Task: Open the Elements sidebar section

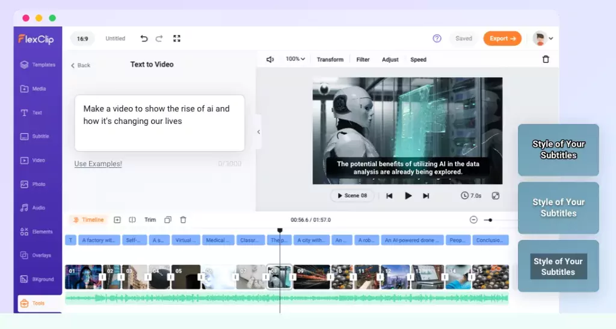Action: tap(36, 232)
